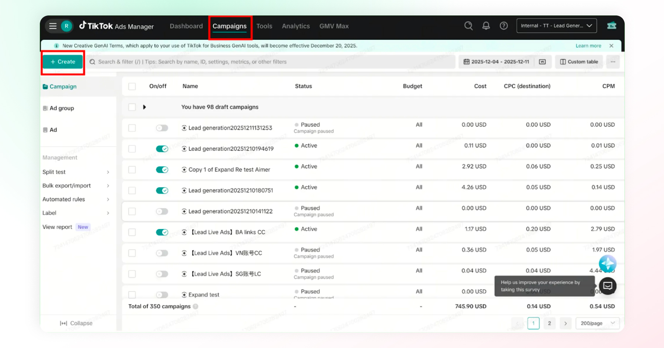This screenshot has height=348, width=664.
Task: Click the info icon in the GenAI banner
Action: (56, 46)
